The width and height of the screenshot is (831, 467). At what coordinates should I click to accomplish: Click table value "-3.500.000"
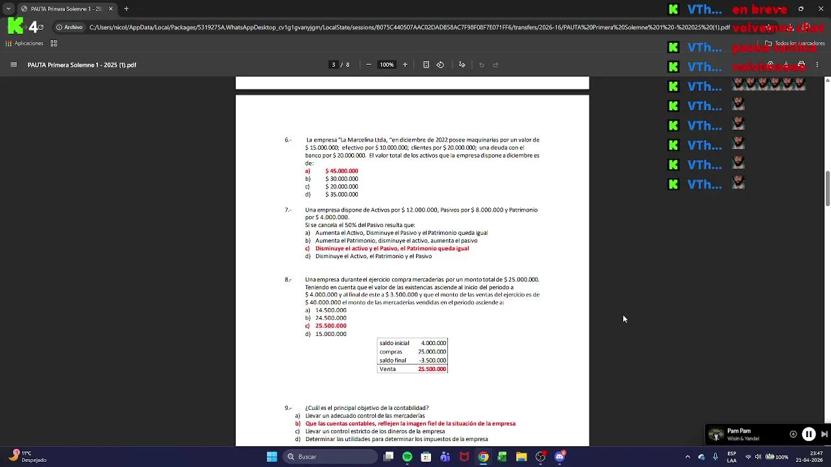tap(432, 361)
